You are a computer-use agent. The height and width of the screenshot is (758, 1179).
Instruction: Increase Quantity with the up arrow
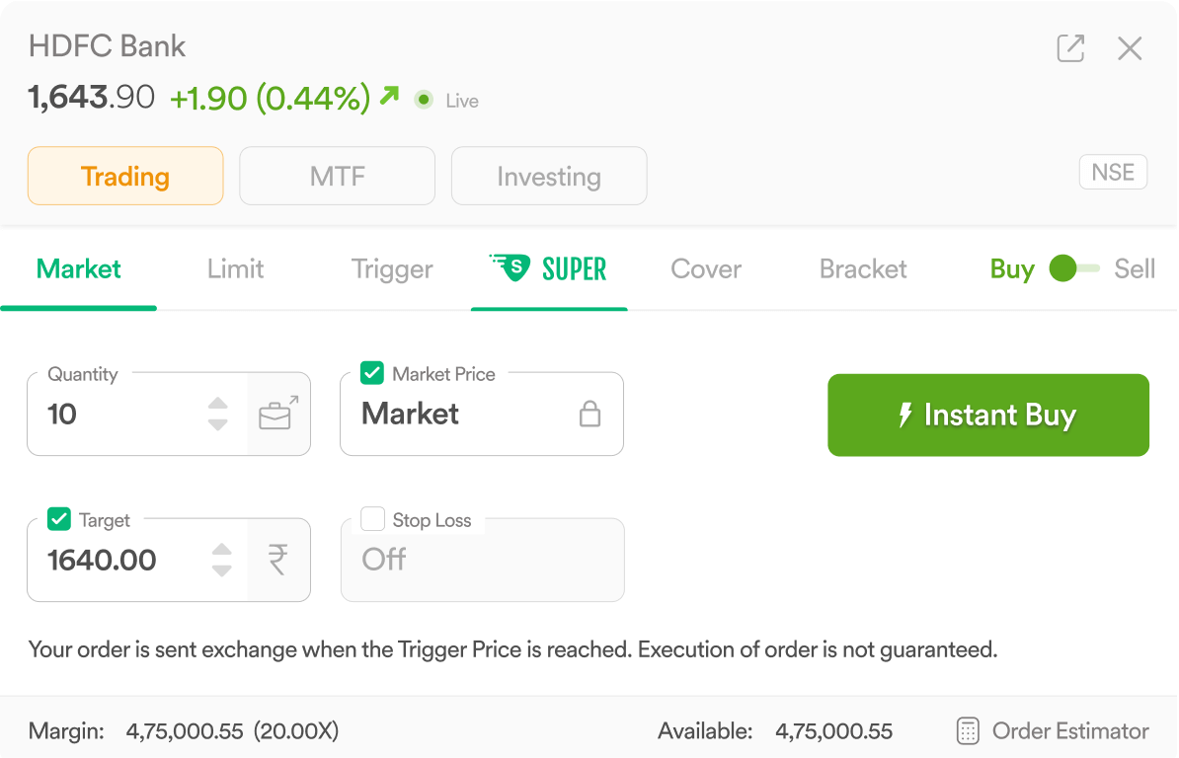[218, 403]
